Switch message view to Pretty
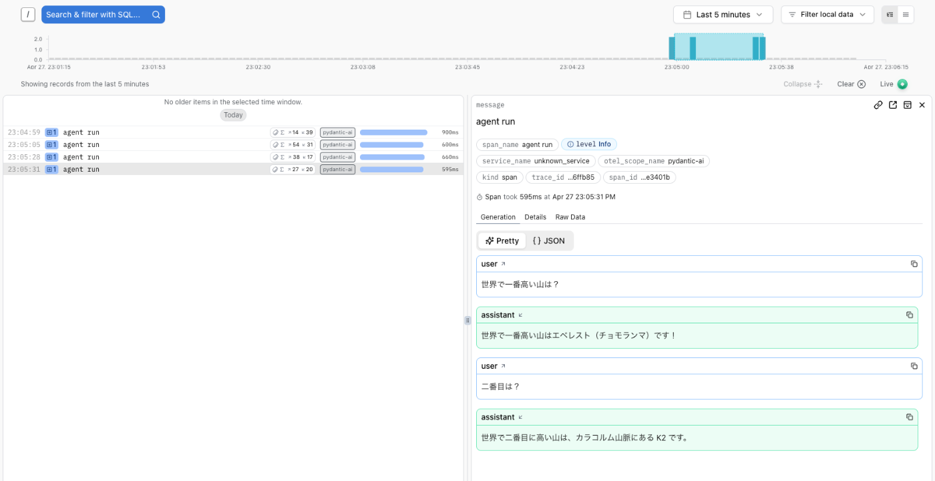The width and height of the screenshot is (935, 481). point(502,240)
